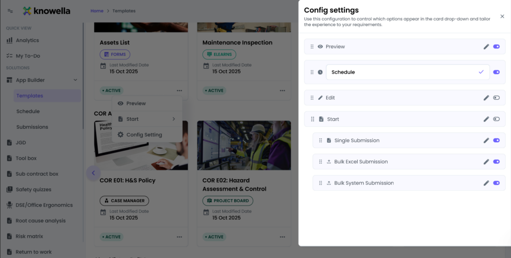Edit the Single Submission label pencil
Viewport: 511px width, 258px height.
[486, 141]
